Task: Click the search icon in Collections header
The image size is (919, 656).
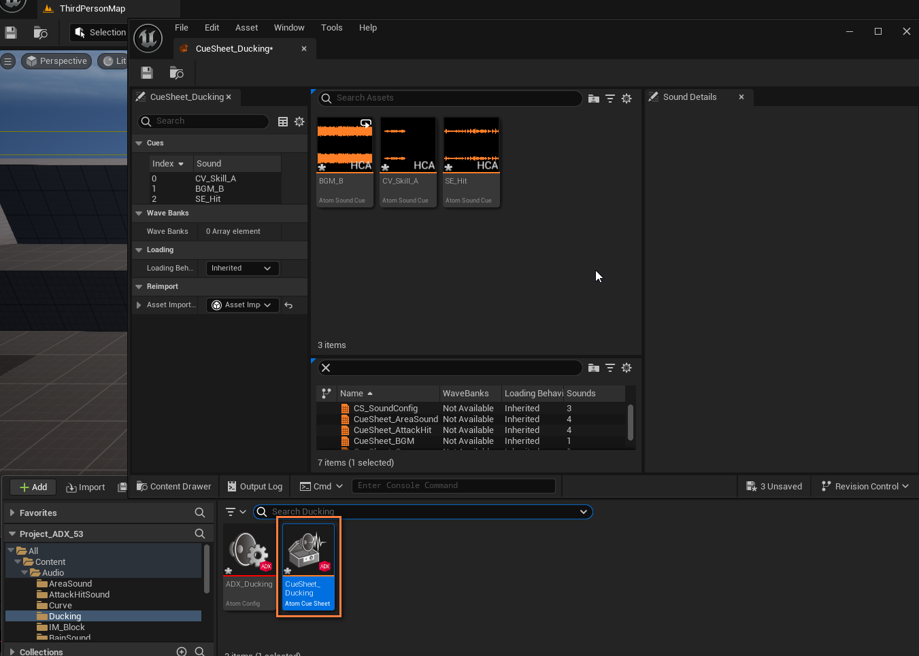Action: (x=200, y=651)
